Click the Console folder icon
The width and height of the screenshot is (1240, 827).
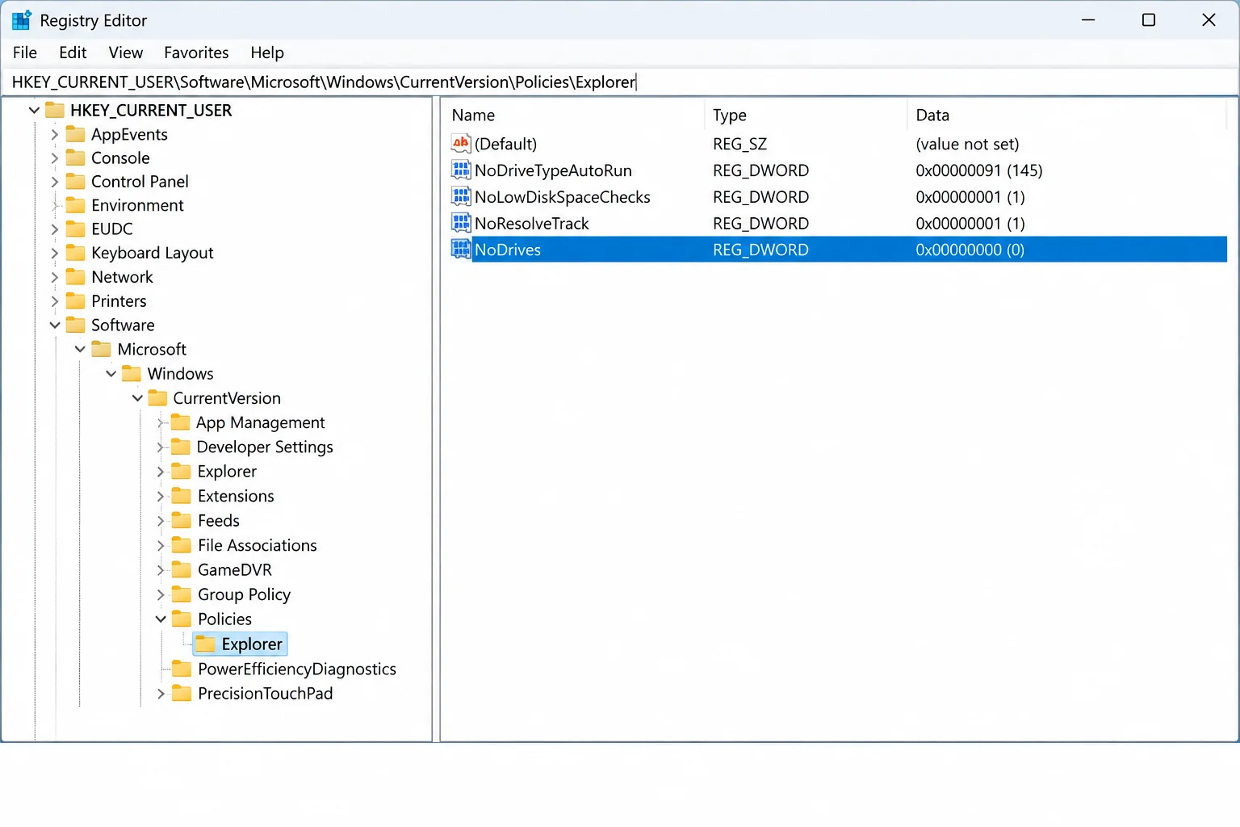tap(76, 157)
